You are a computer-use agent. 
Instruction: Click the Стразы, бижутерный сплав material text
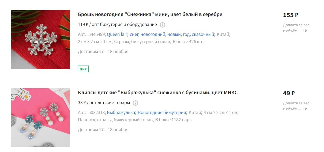point(142,41)
